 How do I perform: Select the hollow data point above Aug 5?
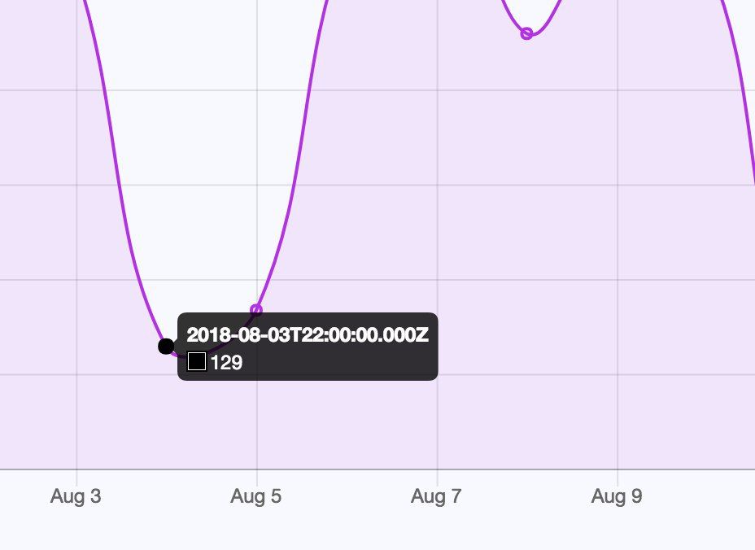pos(256,309)
